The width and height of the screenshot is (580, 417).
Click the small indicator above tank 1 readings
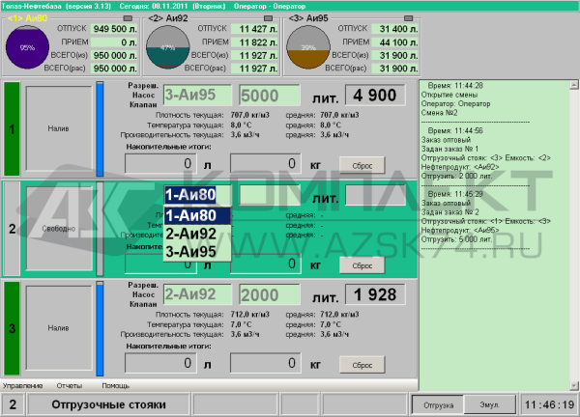coord(130,18)
